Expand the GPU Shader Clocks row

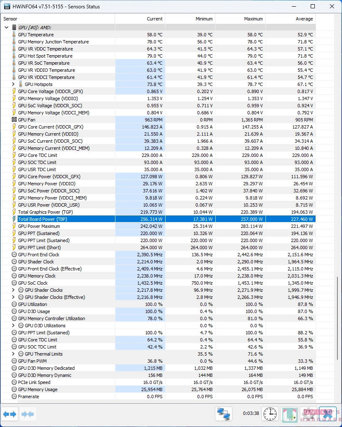pos(13,290)
